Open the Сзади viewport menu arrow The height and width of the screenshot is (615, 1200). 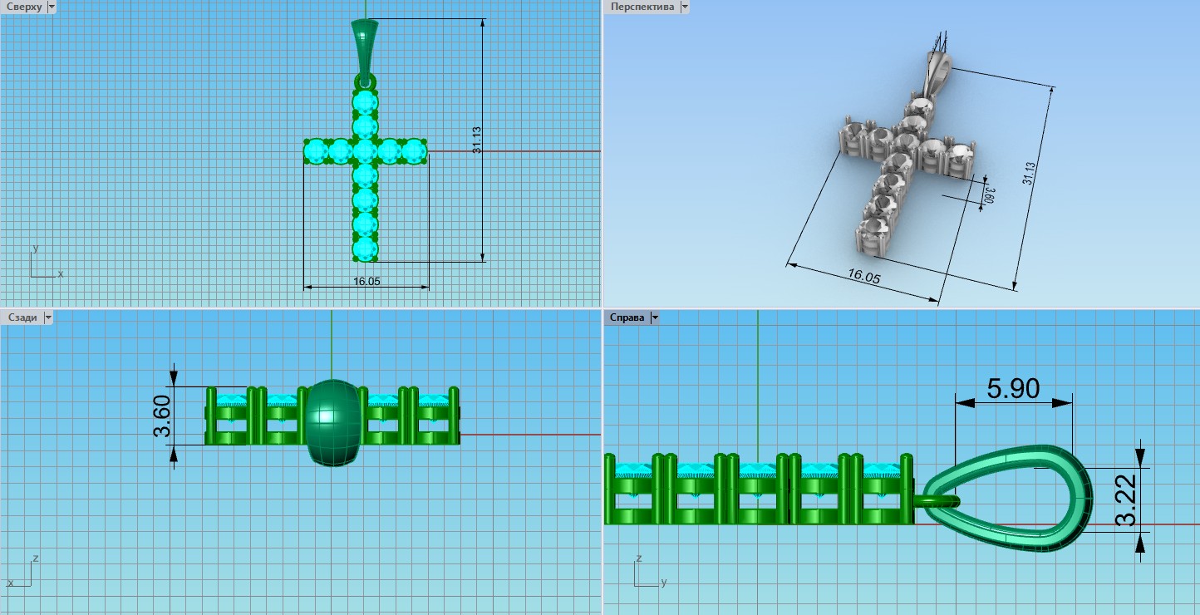click(48, 317)
